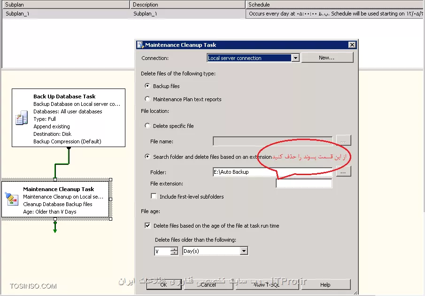Click 'Cleanup Database Backup files' text
Image resolution: width=425 pixels, height=296 pixels.
57,204
